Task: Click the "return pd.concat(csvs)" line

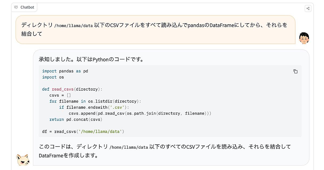Action: (76, 119)
